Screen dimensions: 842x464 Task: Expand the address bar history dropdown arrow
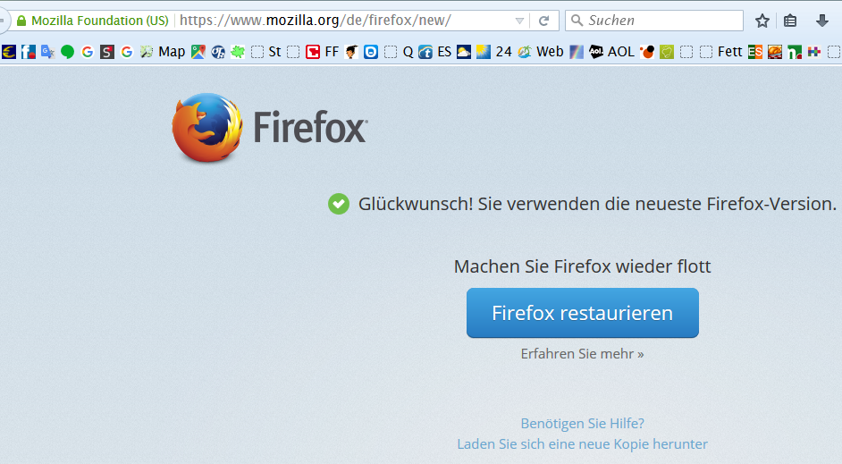519,21
